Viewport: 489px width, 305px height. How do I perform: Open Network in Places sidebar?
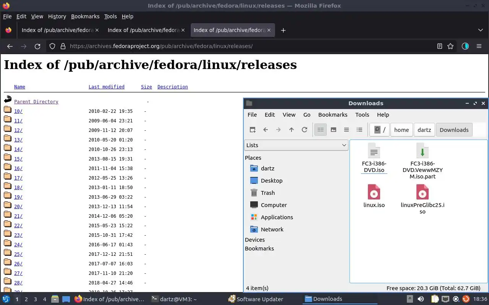pyautogui.click(x=272, y=230)
